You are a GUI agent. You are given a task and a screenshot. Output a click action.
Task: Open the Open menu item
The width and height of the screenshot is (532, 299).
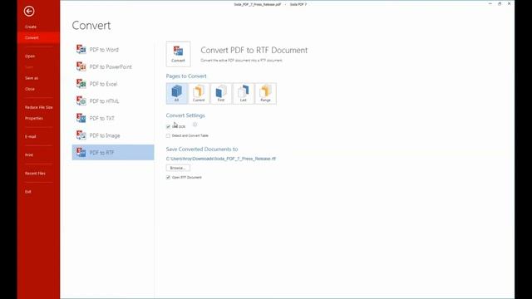point(30,56)
